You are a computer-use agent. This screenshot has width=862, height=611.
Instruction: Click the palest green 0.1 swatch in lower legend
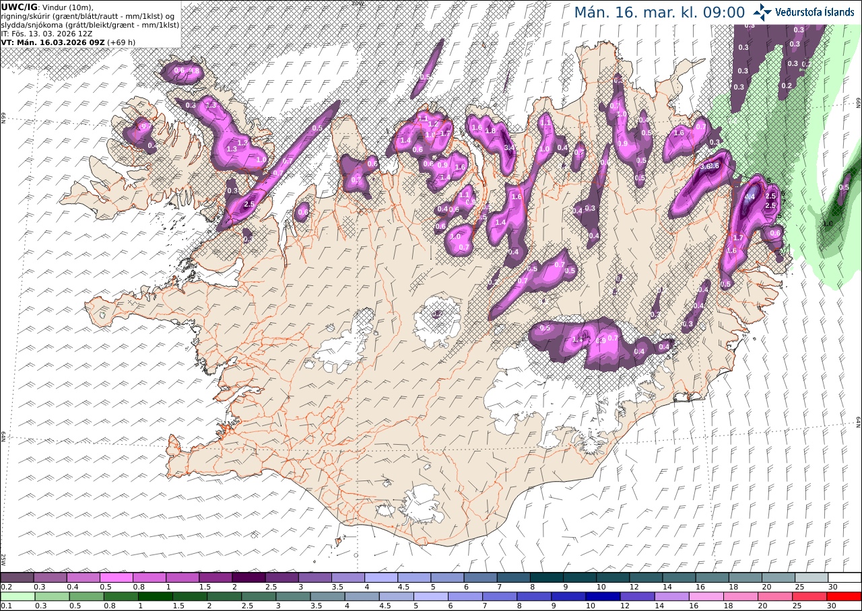pyautogui.click(x=18, y=596)
